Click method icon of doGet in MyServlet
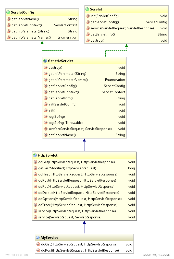Image resolution: width=174 pixels, height=259 pixels. pos(38,244)
